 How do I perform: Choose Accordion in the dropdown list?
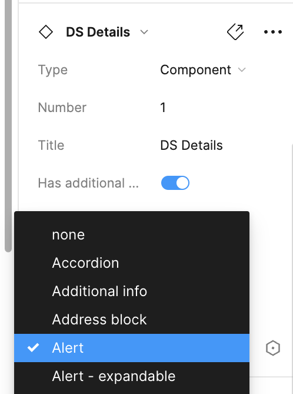point(132,263)
